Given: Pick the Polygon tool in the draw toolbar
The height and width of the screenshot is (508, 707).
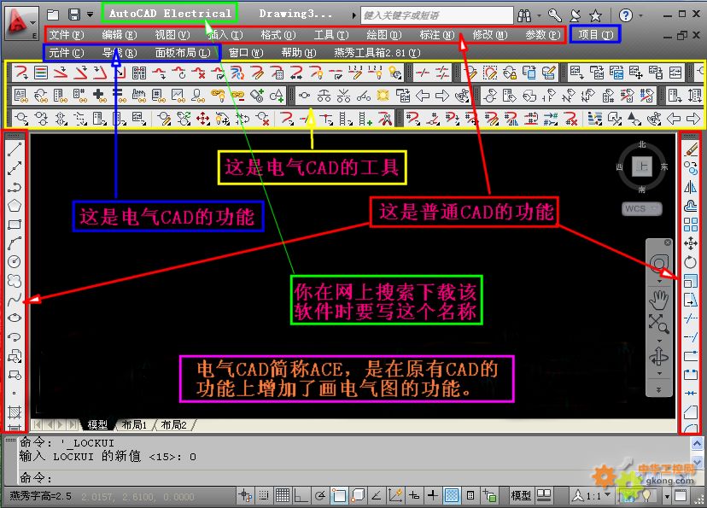Looking at the screenshot, I should [15, 206].
